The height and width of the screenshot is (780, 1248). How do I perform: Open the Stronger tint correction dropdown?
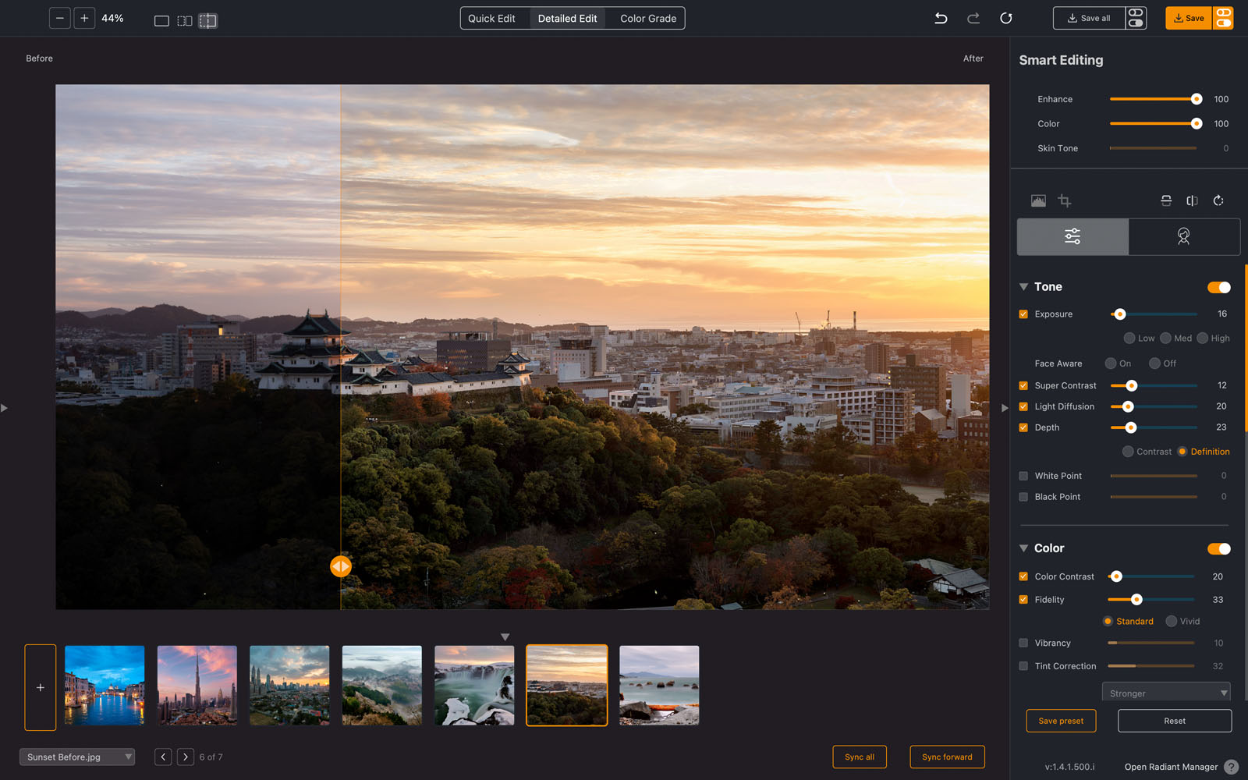(x=1165, y=692)
